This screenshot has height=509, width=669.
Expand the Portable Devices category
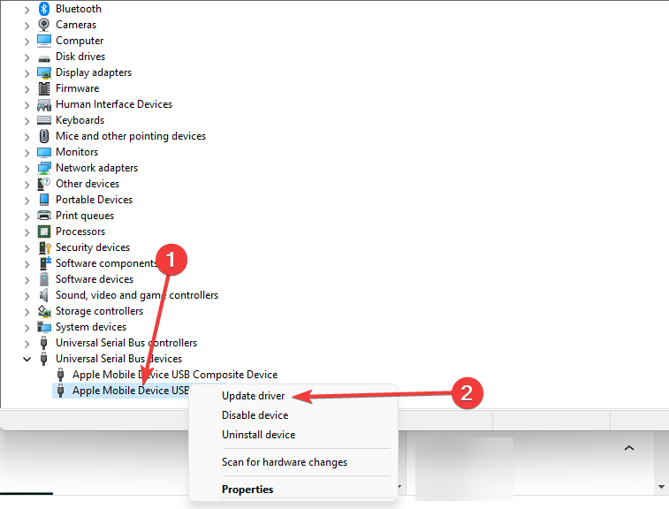27,201
